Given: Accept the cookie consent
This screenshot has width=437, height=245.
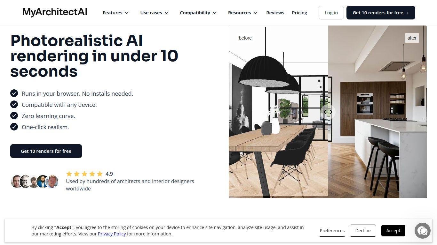Looking at the screenshot, I should (393, 230).
